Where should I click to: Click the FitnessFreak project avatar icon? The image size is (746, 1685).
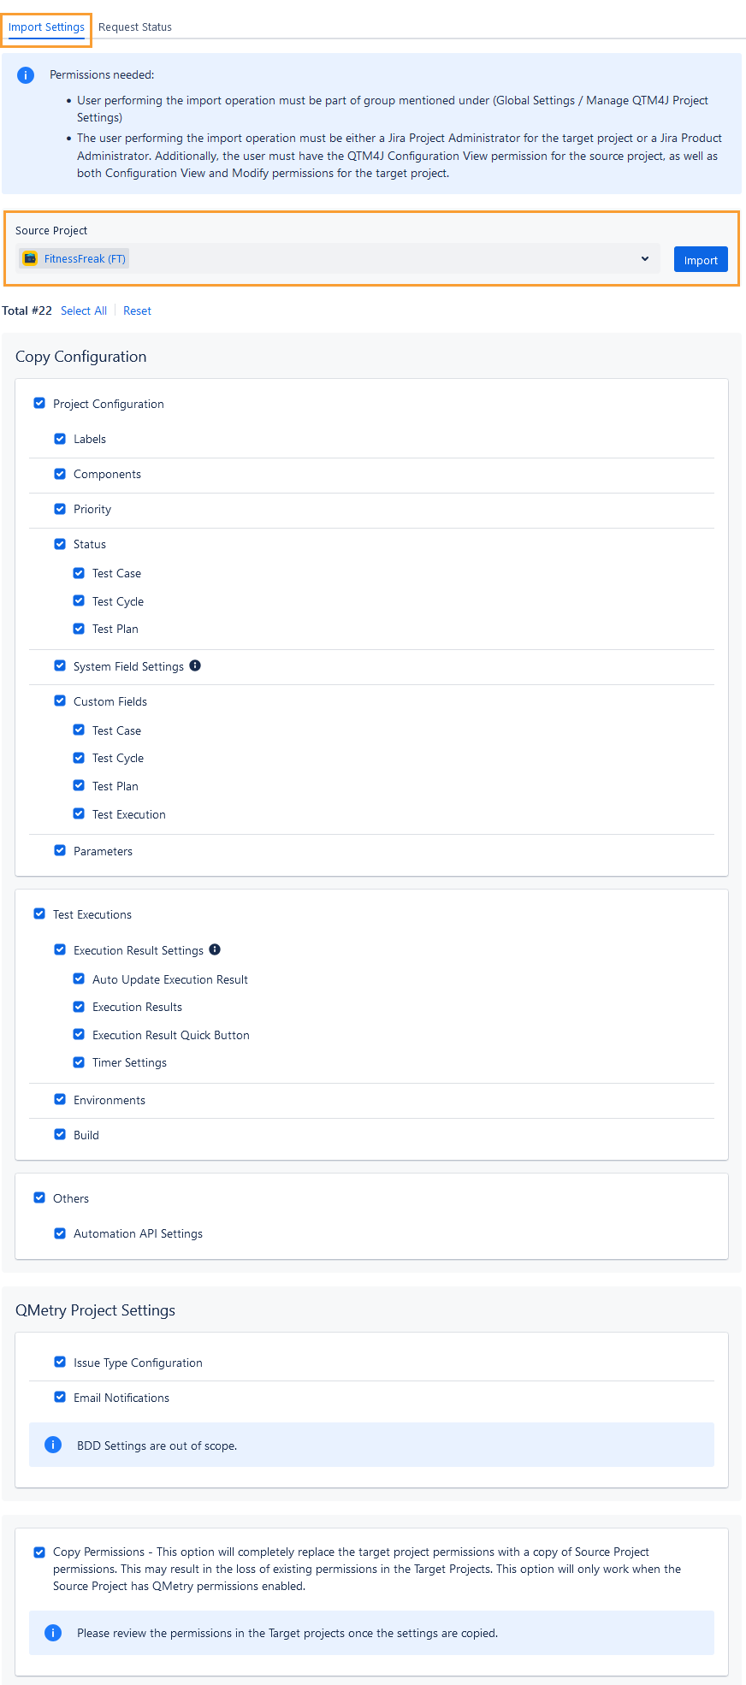tap(29, 258)
